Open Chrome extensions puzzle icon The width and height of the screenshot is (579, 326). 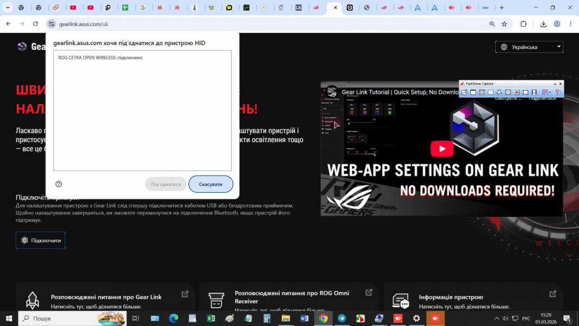pyautogui.click(x=524, y=24)
